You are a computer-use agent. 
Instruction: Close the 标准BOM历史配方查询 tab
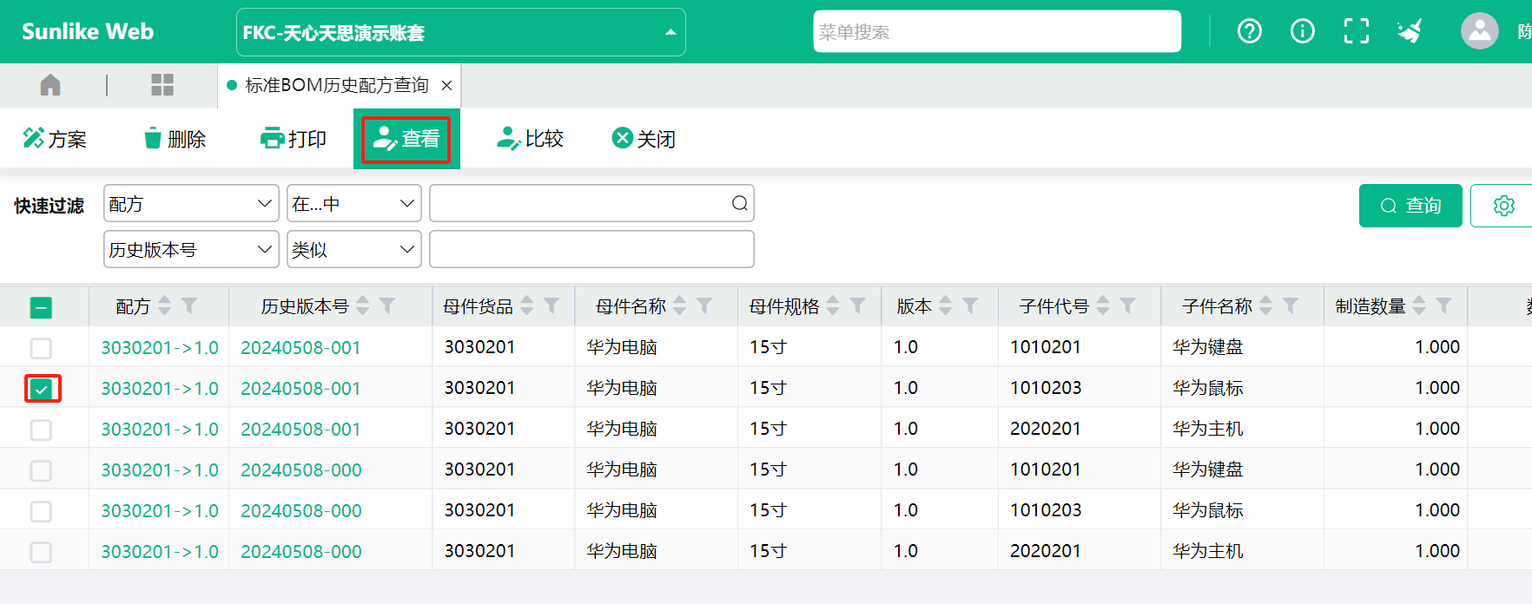point(446,85)
